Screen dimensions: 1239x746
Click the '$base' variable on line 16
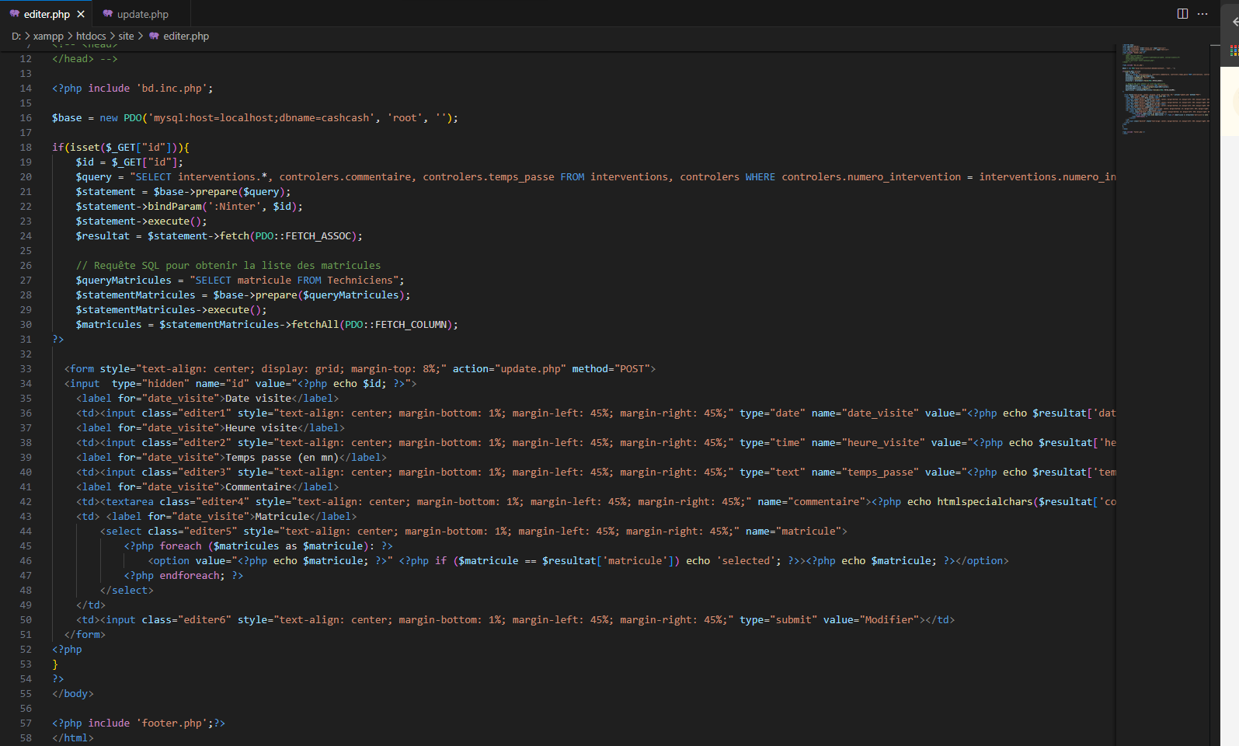point(67,117)
